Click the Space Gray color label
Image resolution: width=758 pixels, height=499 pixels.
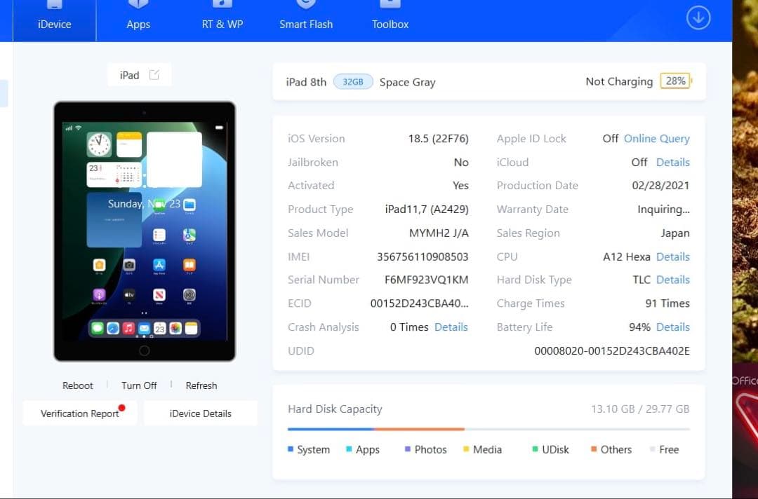(408, 83)
